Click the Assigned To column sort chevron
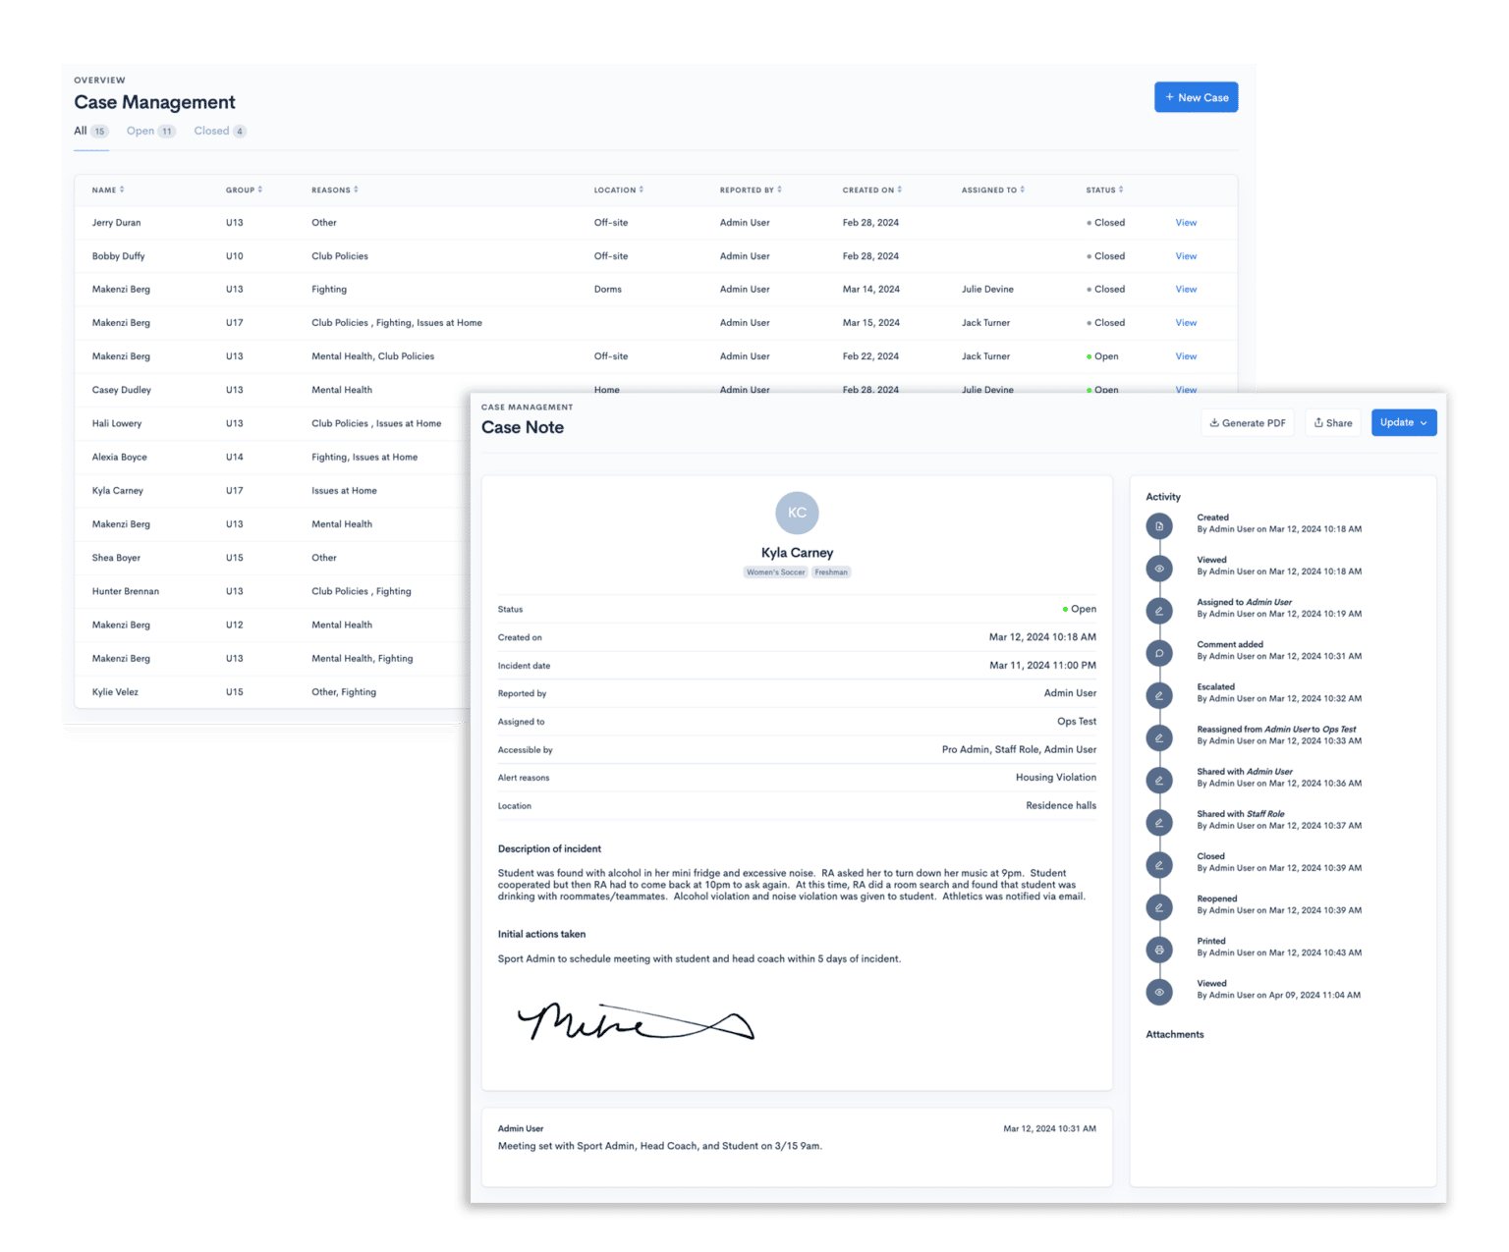 point(1023,190)
